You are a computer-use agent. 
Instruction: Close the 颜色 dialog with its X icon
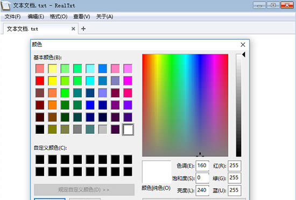(243, 45)
